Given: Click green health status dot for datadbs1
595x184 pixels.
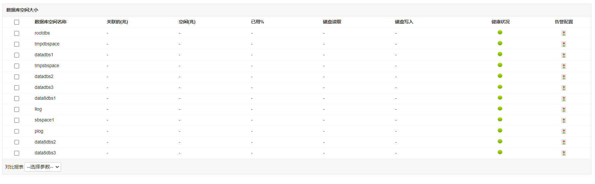Looking at the screenshot, I should pos(500,54).
